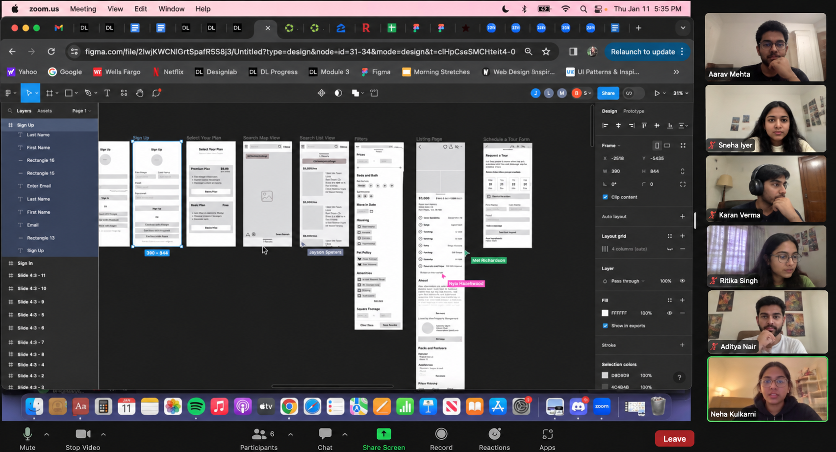Screen dimensions: 836x452
Task: Click the Mask icon in toolbar
Action: click(x=338, y=93)
